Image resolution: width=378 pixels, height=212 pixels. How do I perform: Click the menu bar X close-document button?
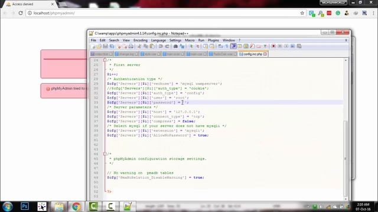pos(346,40)
